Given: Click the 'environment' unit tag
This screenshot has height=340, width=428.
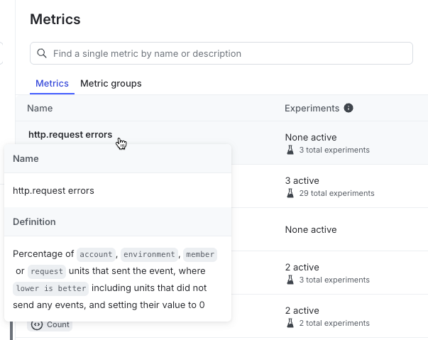Looking at the screenshot, I should pyautogui.click(x=149, y=254).
